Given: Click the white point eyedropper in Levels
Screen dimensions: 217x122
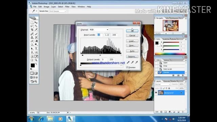Looking at the screenshot, I should (x=136, y=62).
